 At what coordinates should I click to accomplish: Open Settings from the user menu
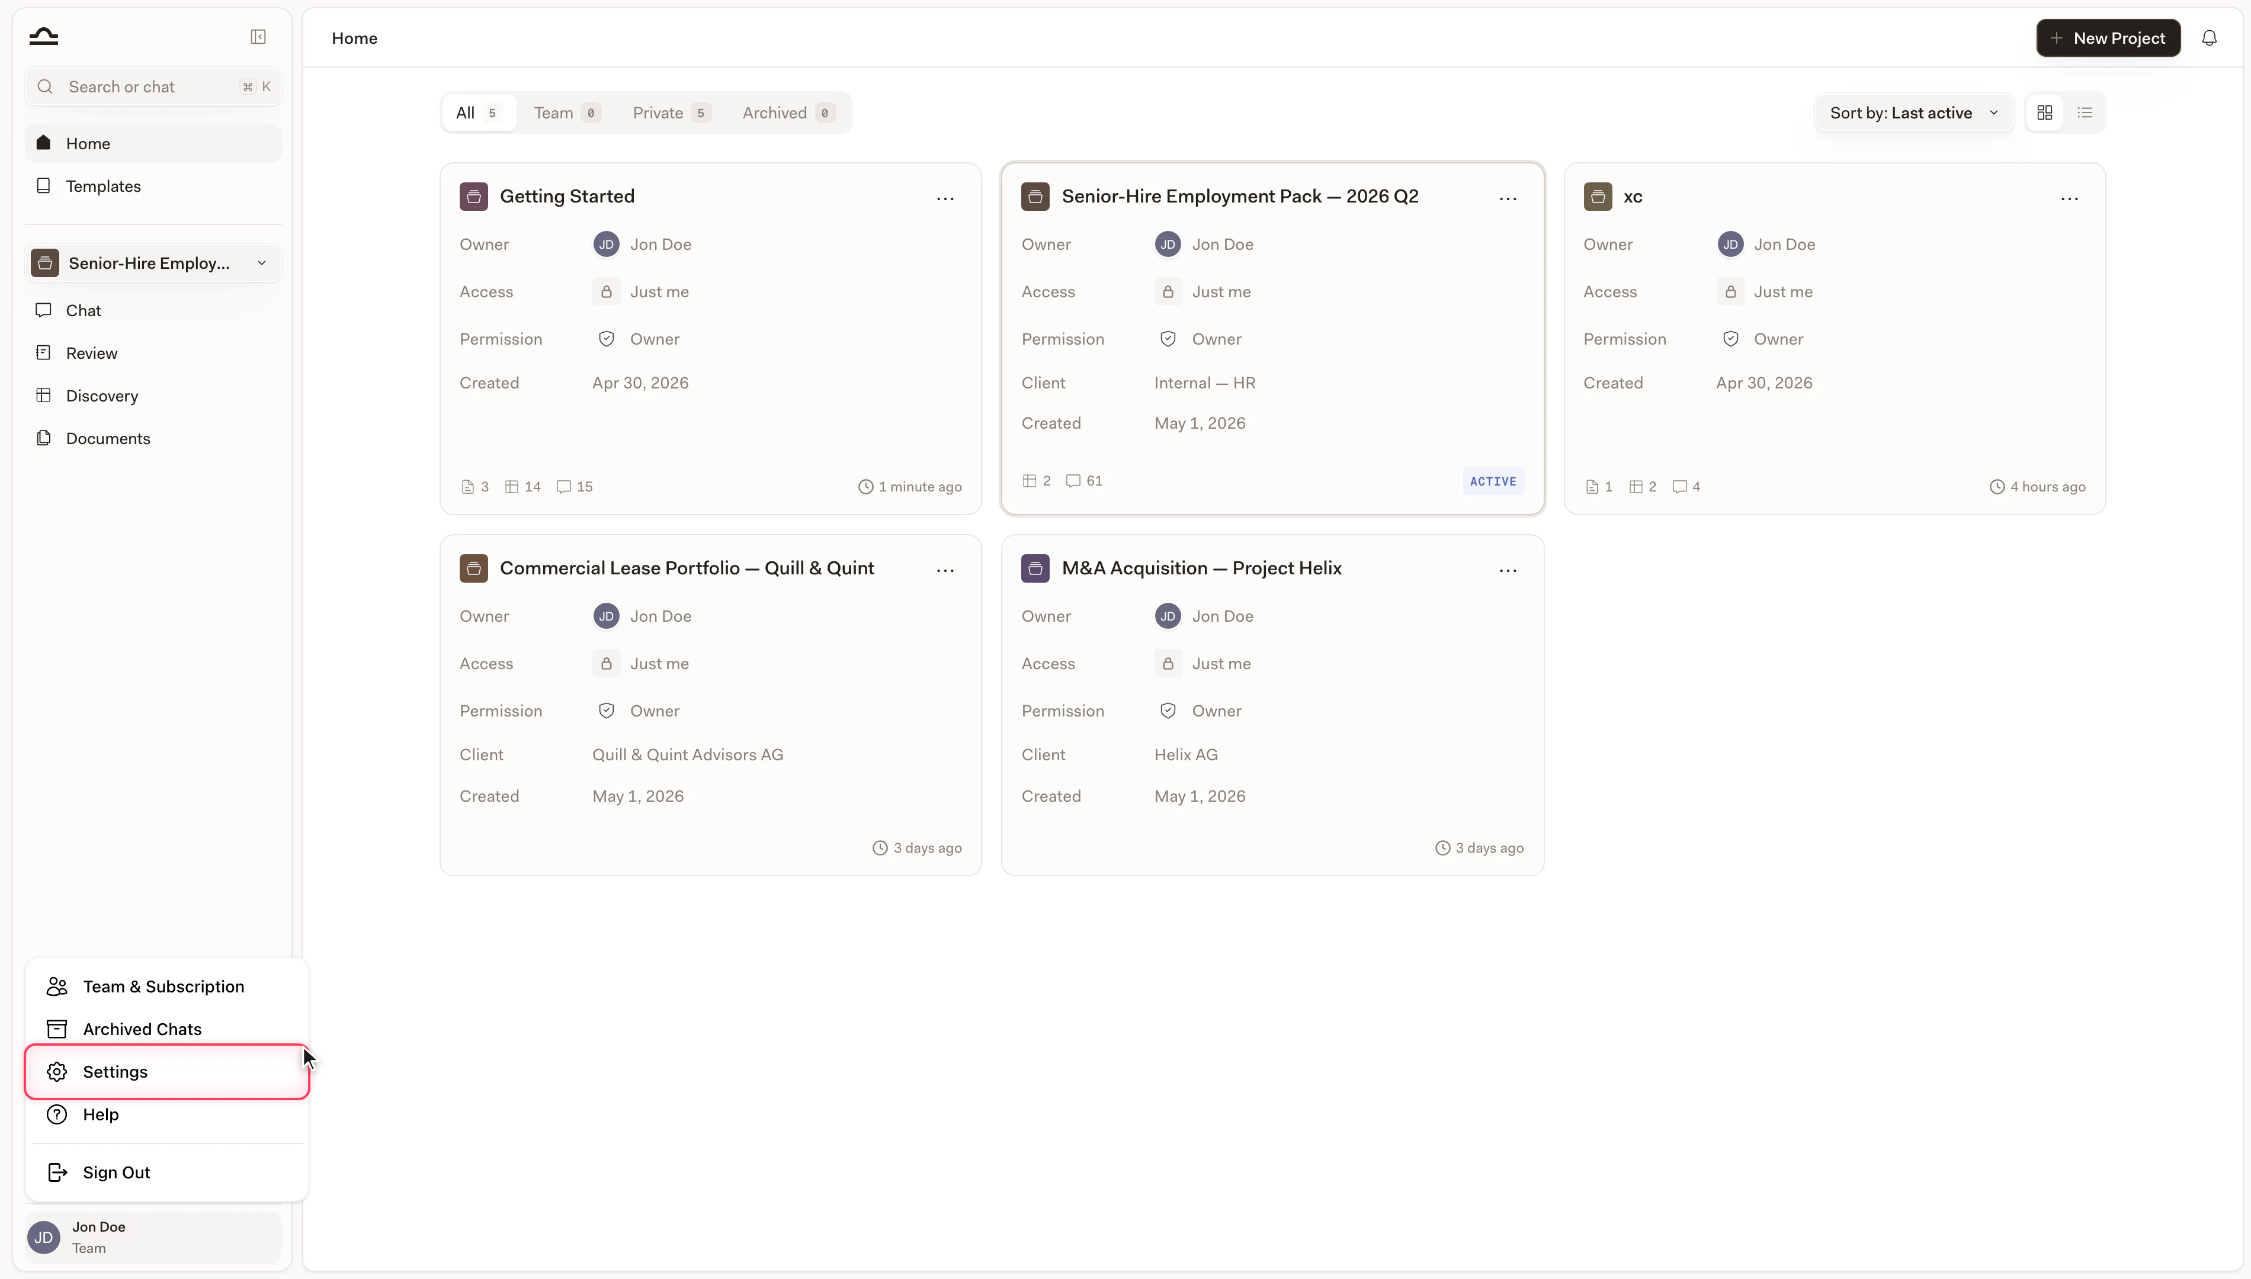pyautogui.click(x=167, y=1072)
